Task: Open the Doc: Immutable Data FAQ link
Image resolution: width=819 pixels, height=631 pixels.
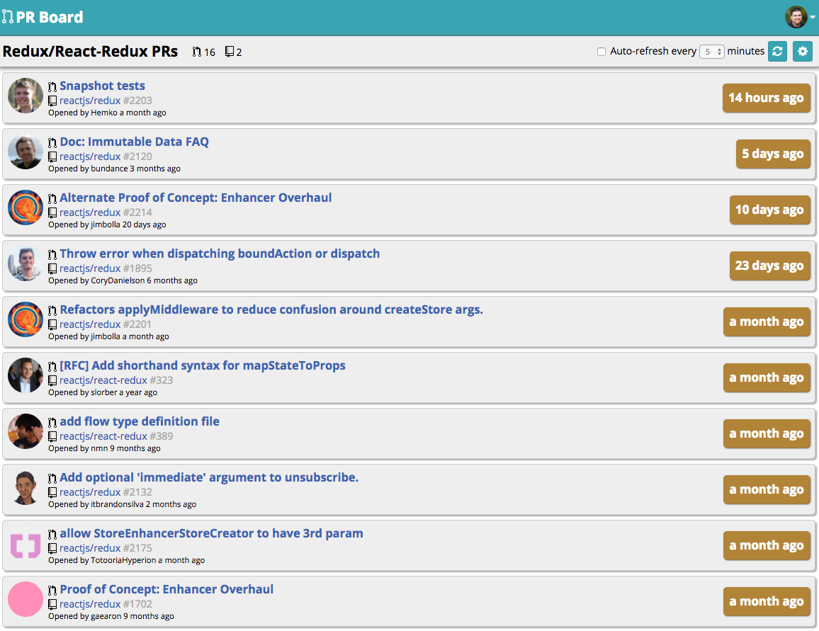Action: (134, 142)
